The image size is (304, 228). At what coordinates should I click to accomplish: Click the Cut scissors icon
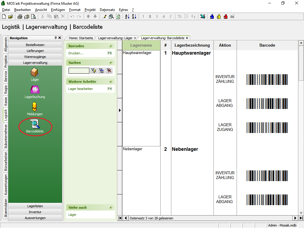coord(42,17)
